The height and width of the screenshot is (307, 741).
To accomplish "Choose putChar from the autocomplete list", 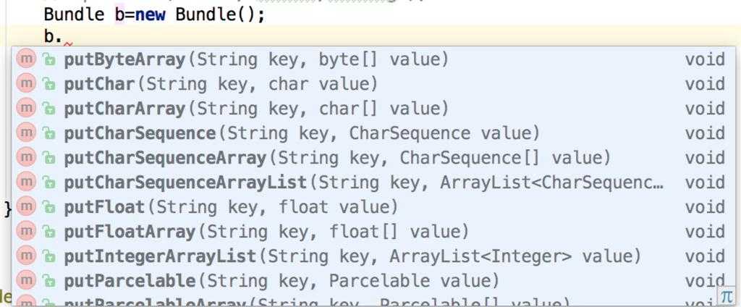I will (370, 84).
